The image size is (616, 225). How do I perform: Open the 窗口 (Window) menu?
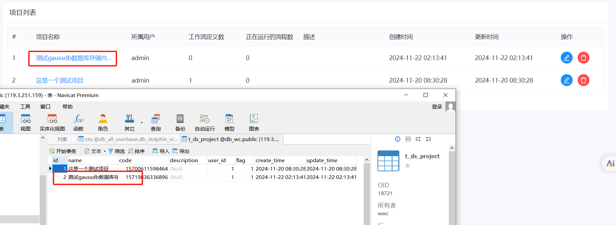click(45, 106)
